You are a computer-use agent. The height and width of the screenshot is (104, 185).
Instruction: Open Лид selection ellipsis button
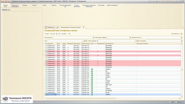click(x=83, y=41)
